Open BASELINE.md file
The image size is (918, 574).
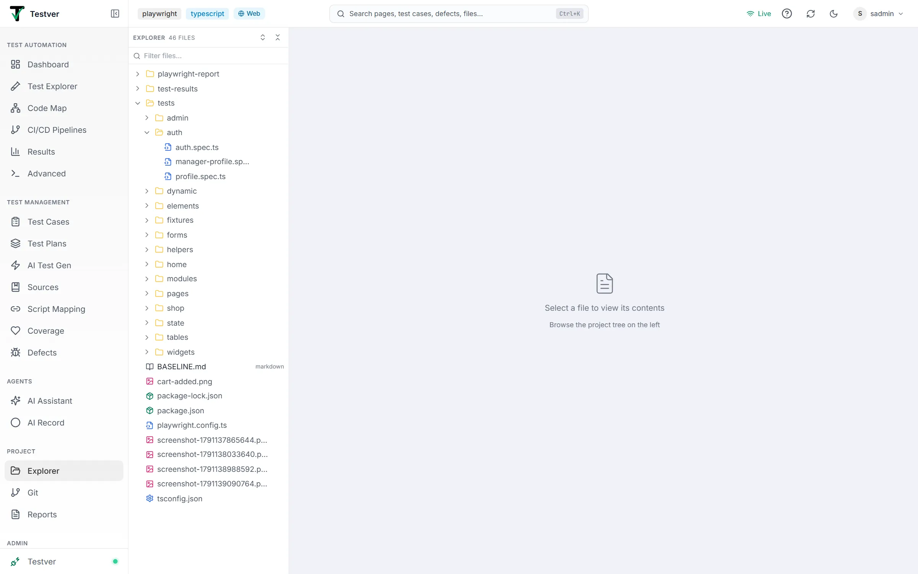click(208, 367)
